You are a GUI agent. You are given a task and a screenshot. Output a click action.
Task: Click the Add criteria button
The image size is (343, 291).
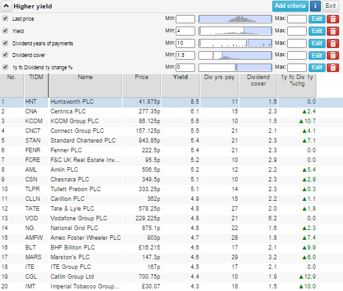[x=290, y=6]
